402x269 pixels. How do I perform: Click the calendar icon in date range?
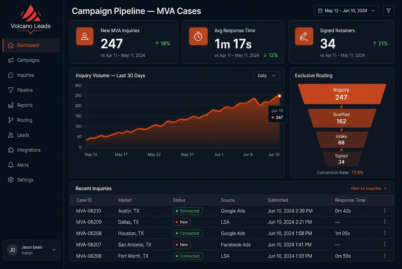320,10
